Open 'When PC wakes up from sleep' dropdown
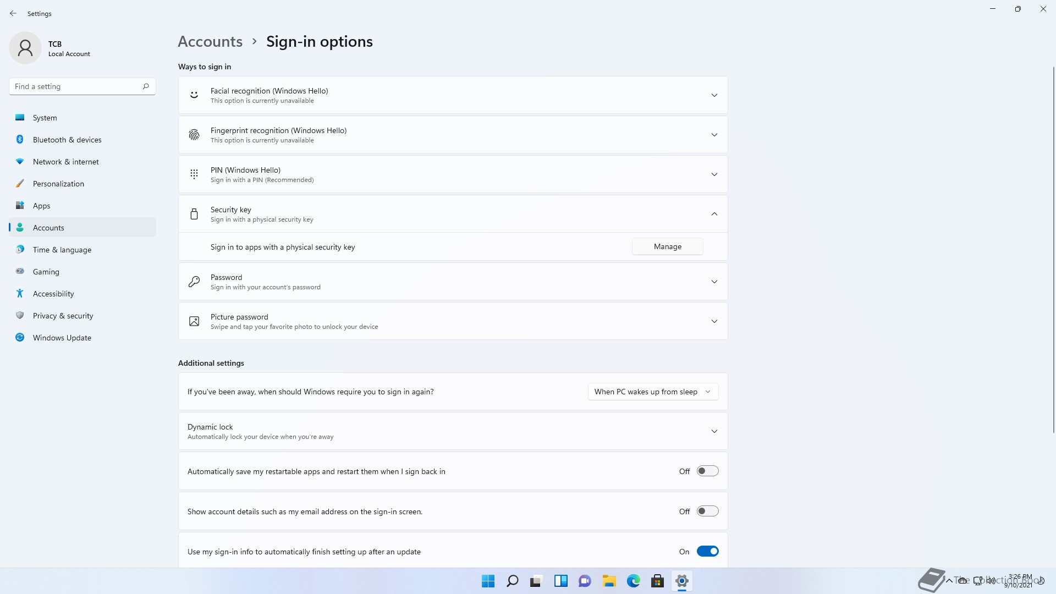 point(653,392)
